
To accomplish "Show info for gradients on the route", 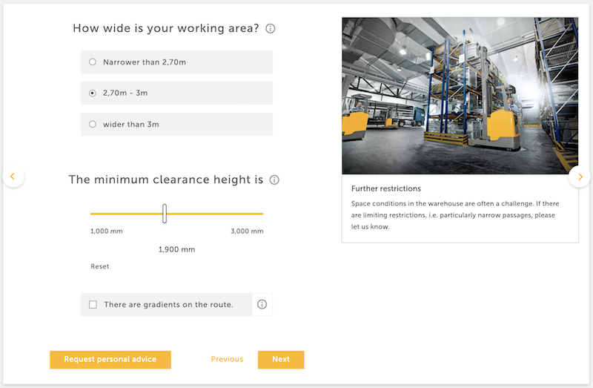I will pos(262,304).
